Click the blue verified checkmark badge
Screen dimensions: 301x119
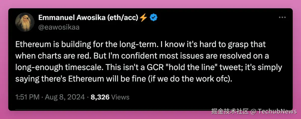point(154,18)
